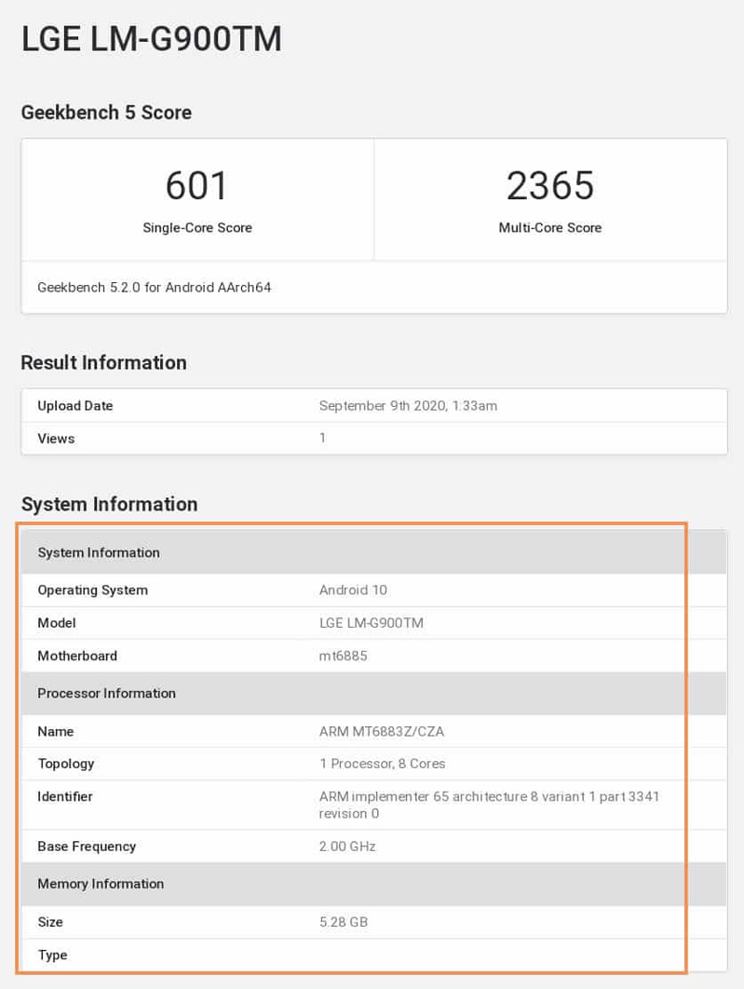Click the Identifier row value
The width and height of the screenshot is (744, 989).
pos(488,805)
